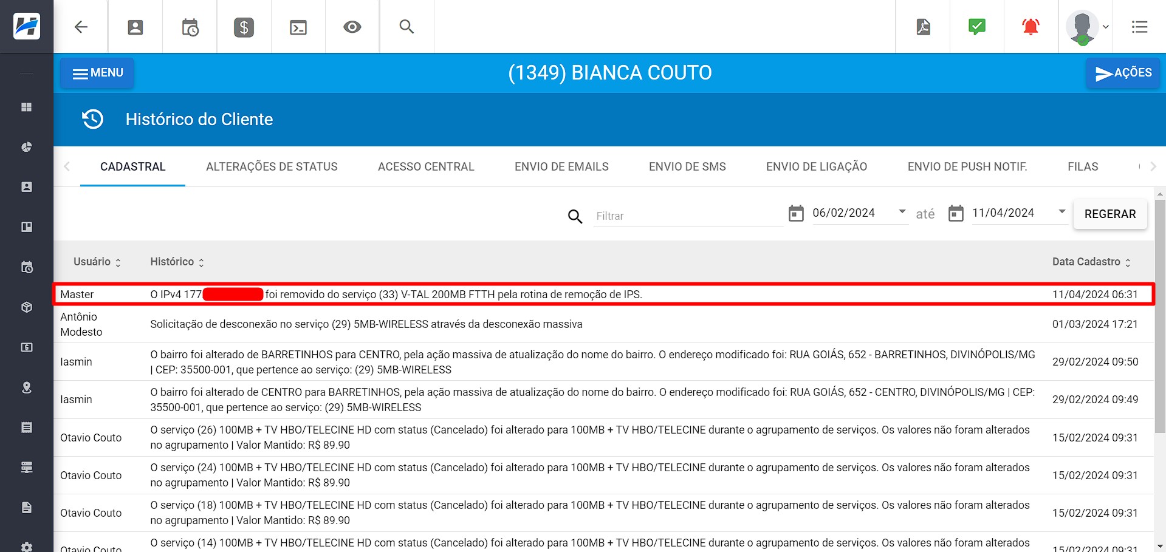Open the end date calendar icon
Viewport: 1166px width, 552px height.
click(x=956, y=213)
